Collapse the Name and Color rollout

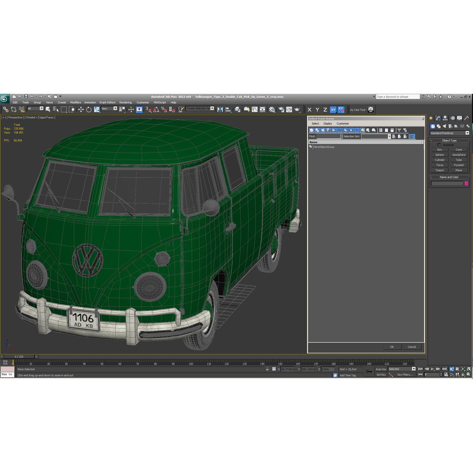point(449,177)
